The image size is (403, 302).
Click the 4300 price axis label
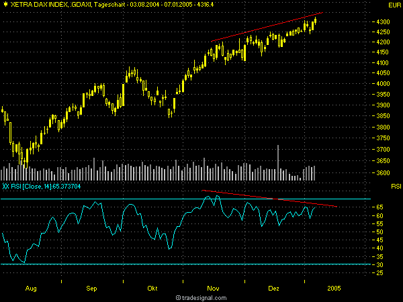point(383,22)
